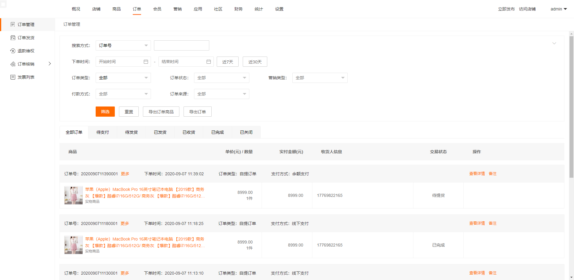This screenshot has width=574, height=280.
Task: Switch to the 待发货 tab
Action: point(131,132)
